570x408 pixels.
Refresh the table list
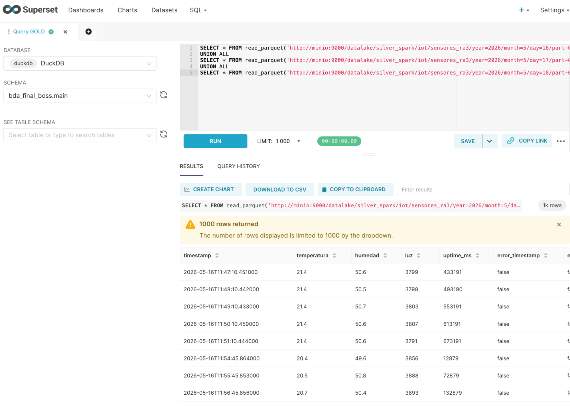pyautogui.click(x=164, y=134)
